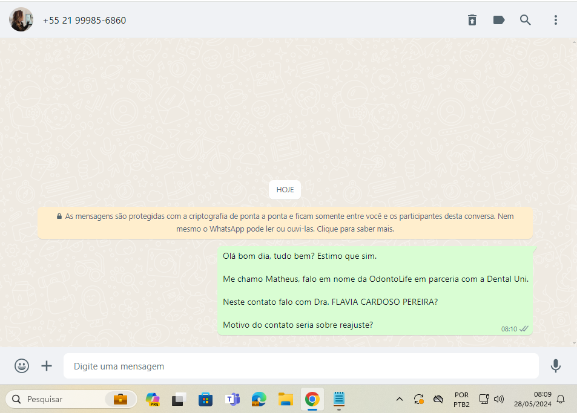
Task: Open the Notepad app on the taskbar
Action: (x=339, y=399)
